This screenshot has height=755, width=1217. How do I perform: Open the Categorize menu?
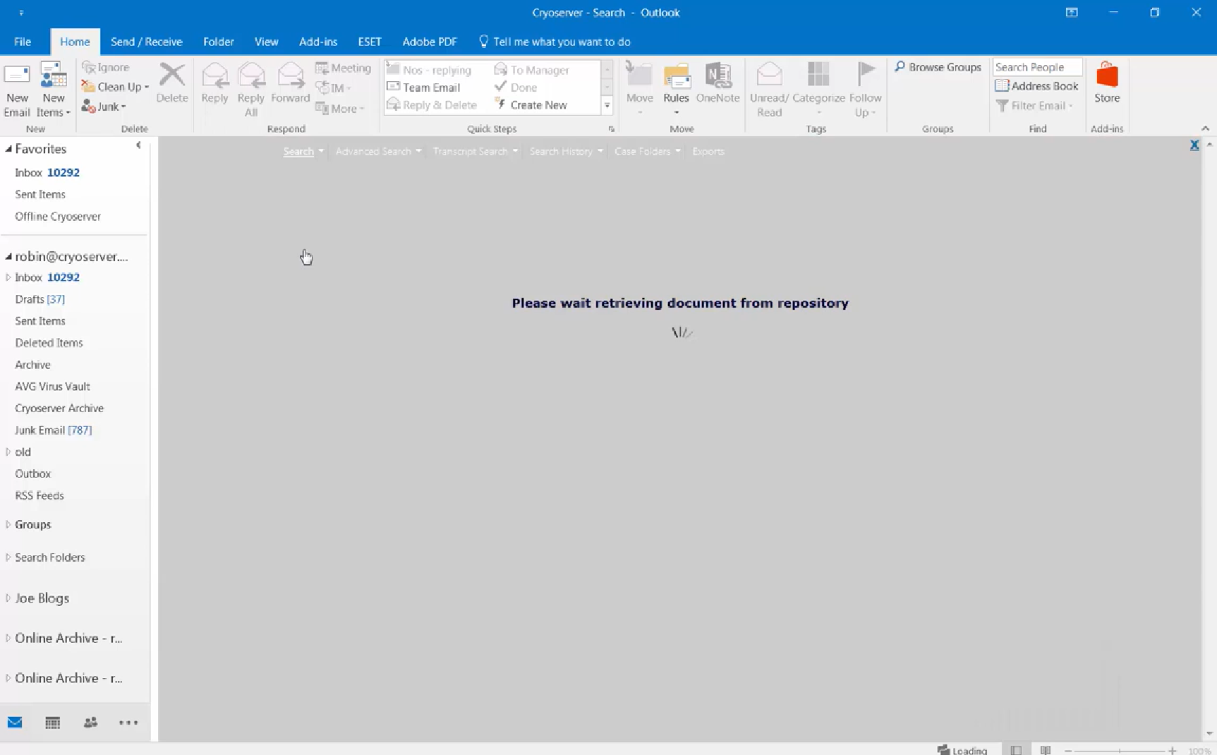coord(818,89)
